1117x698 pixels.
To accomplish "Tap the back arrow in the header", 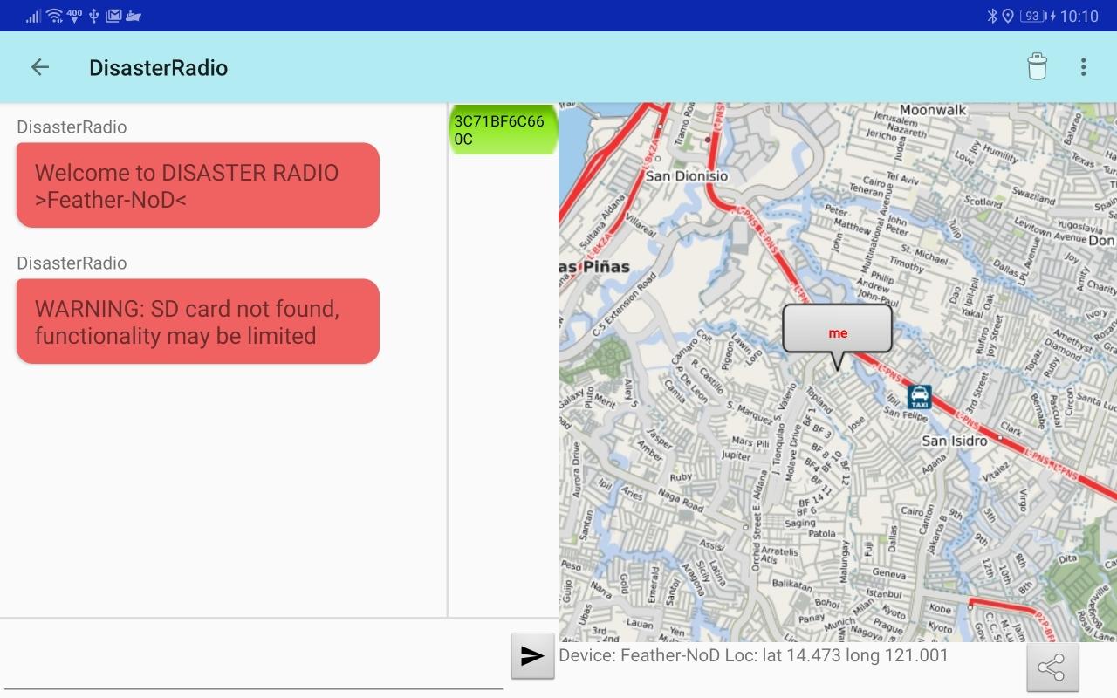I will [x=40, y=67].
